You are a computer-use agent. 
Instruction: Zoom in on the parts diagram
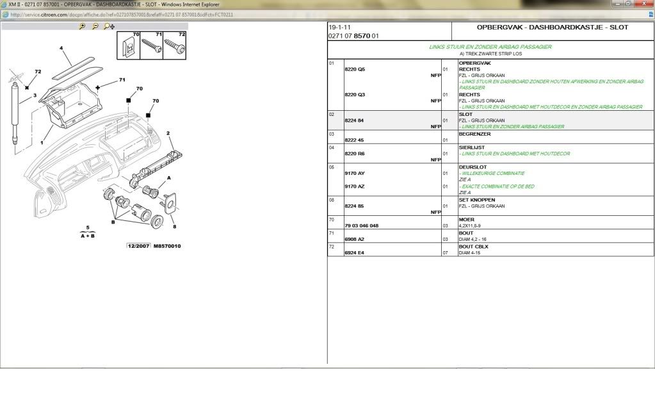coord(83,26)
